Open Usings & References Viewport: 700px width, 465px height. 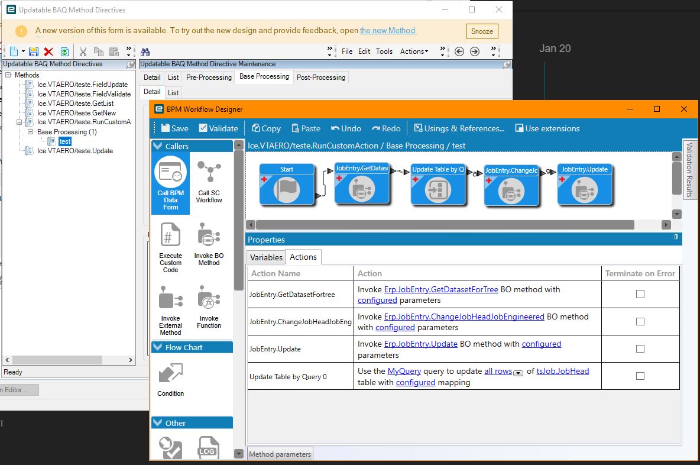pyautogui.click(x=459, y=128)
